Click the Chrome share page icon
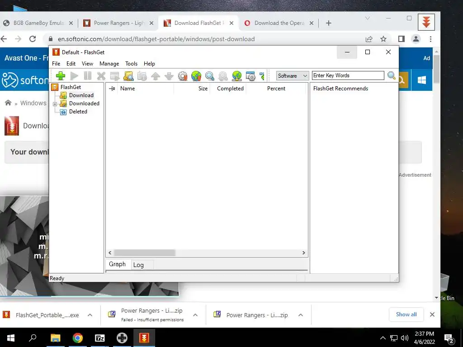The height and width of the screenshot is (347, 463). click(x=369, y=39)
